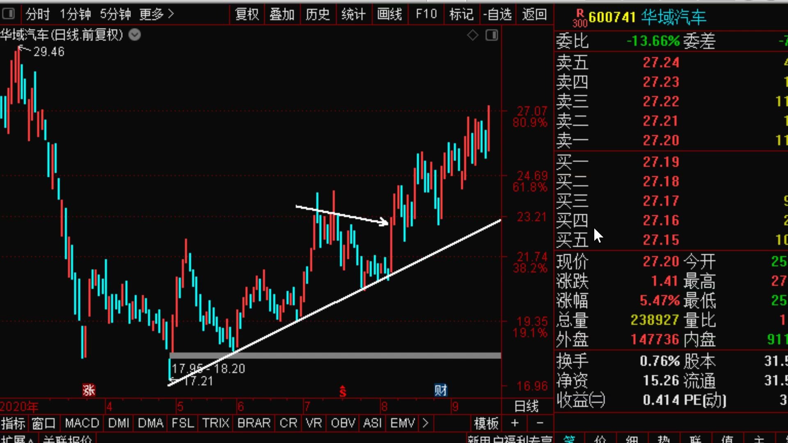
Task: Open the 关联报价 tab
Action: pos(68,439)
